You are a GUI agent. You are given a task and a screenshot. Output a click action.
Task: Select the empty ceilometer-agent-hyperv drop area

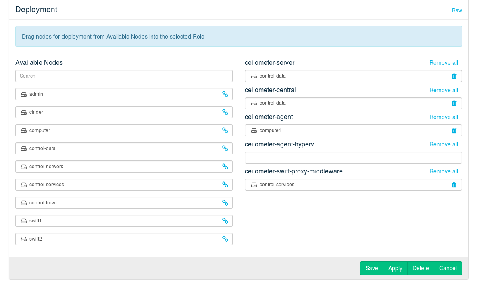pos(353,158)
